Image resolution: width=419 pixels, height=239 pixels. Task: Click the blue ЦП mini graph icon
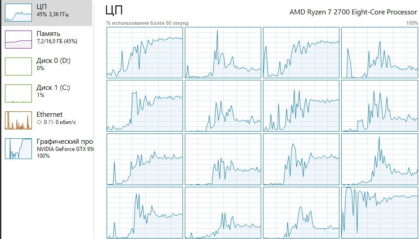(18, 12)
